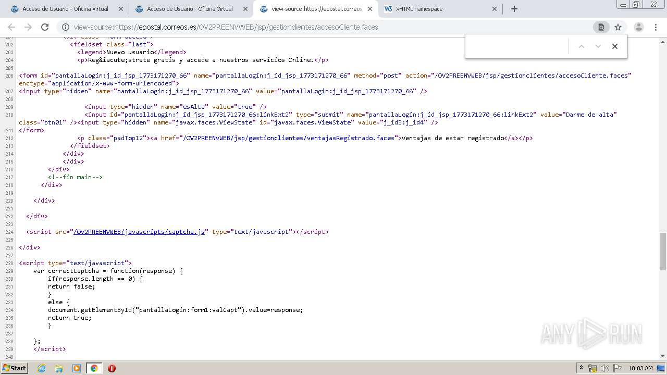Close the XHTML namespace tab

pyautogui.click(x=495, y=9)
